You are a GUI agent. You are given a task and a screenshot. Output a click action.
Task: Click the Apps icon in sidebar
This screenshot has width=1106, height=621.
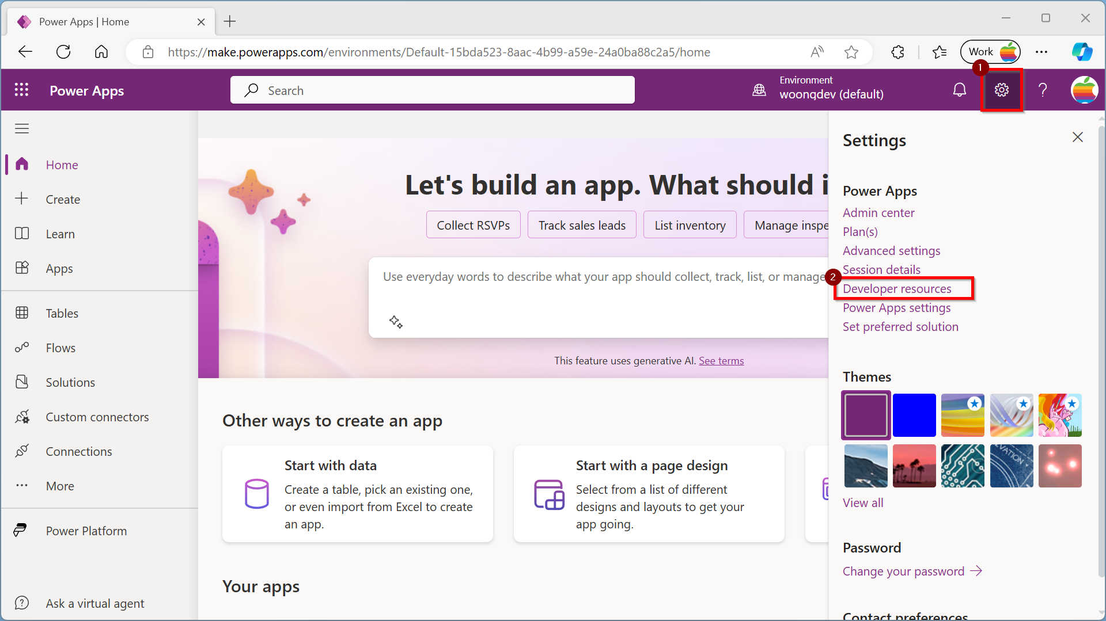pyautogui.click(x=22, y=268)
